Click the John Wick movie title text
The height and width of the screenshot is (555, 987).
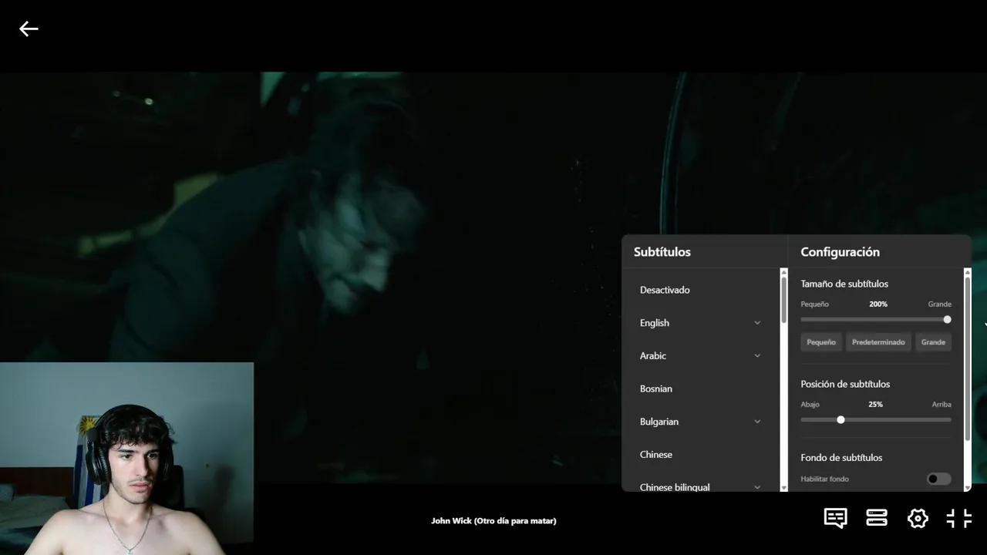[493, 521]
